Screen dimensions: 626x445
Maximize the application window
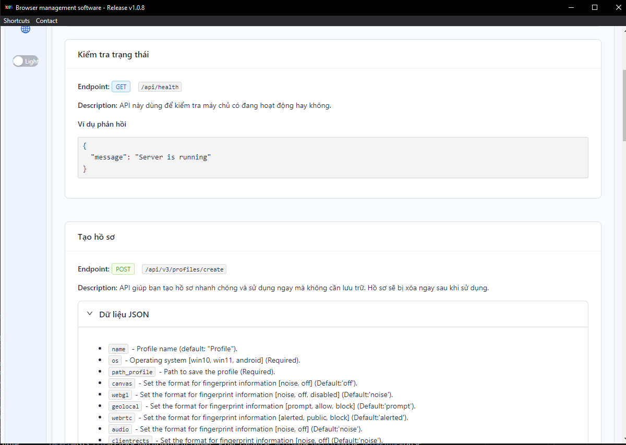click(595, 7)
